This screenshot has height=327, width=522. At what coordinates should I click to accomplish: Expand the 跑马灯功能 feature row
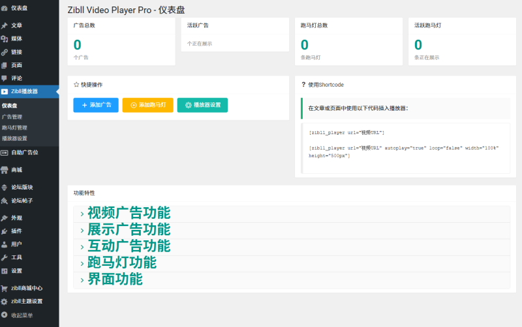(x=292, y=264)
